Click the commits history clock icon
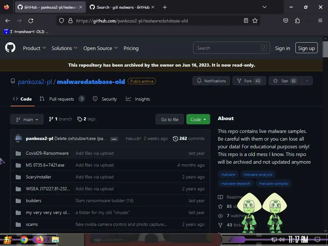This screenshot has height=246, width=328. (176, 138)
